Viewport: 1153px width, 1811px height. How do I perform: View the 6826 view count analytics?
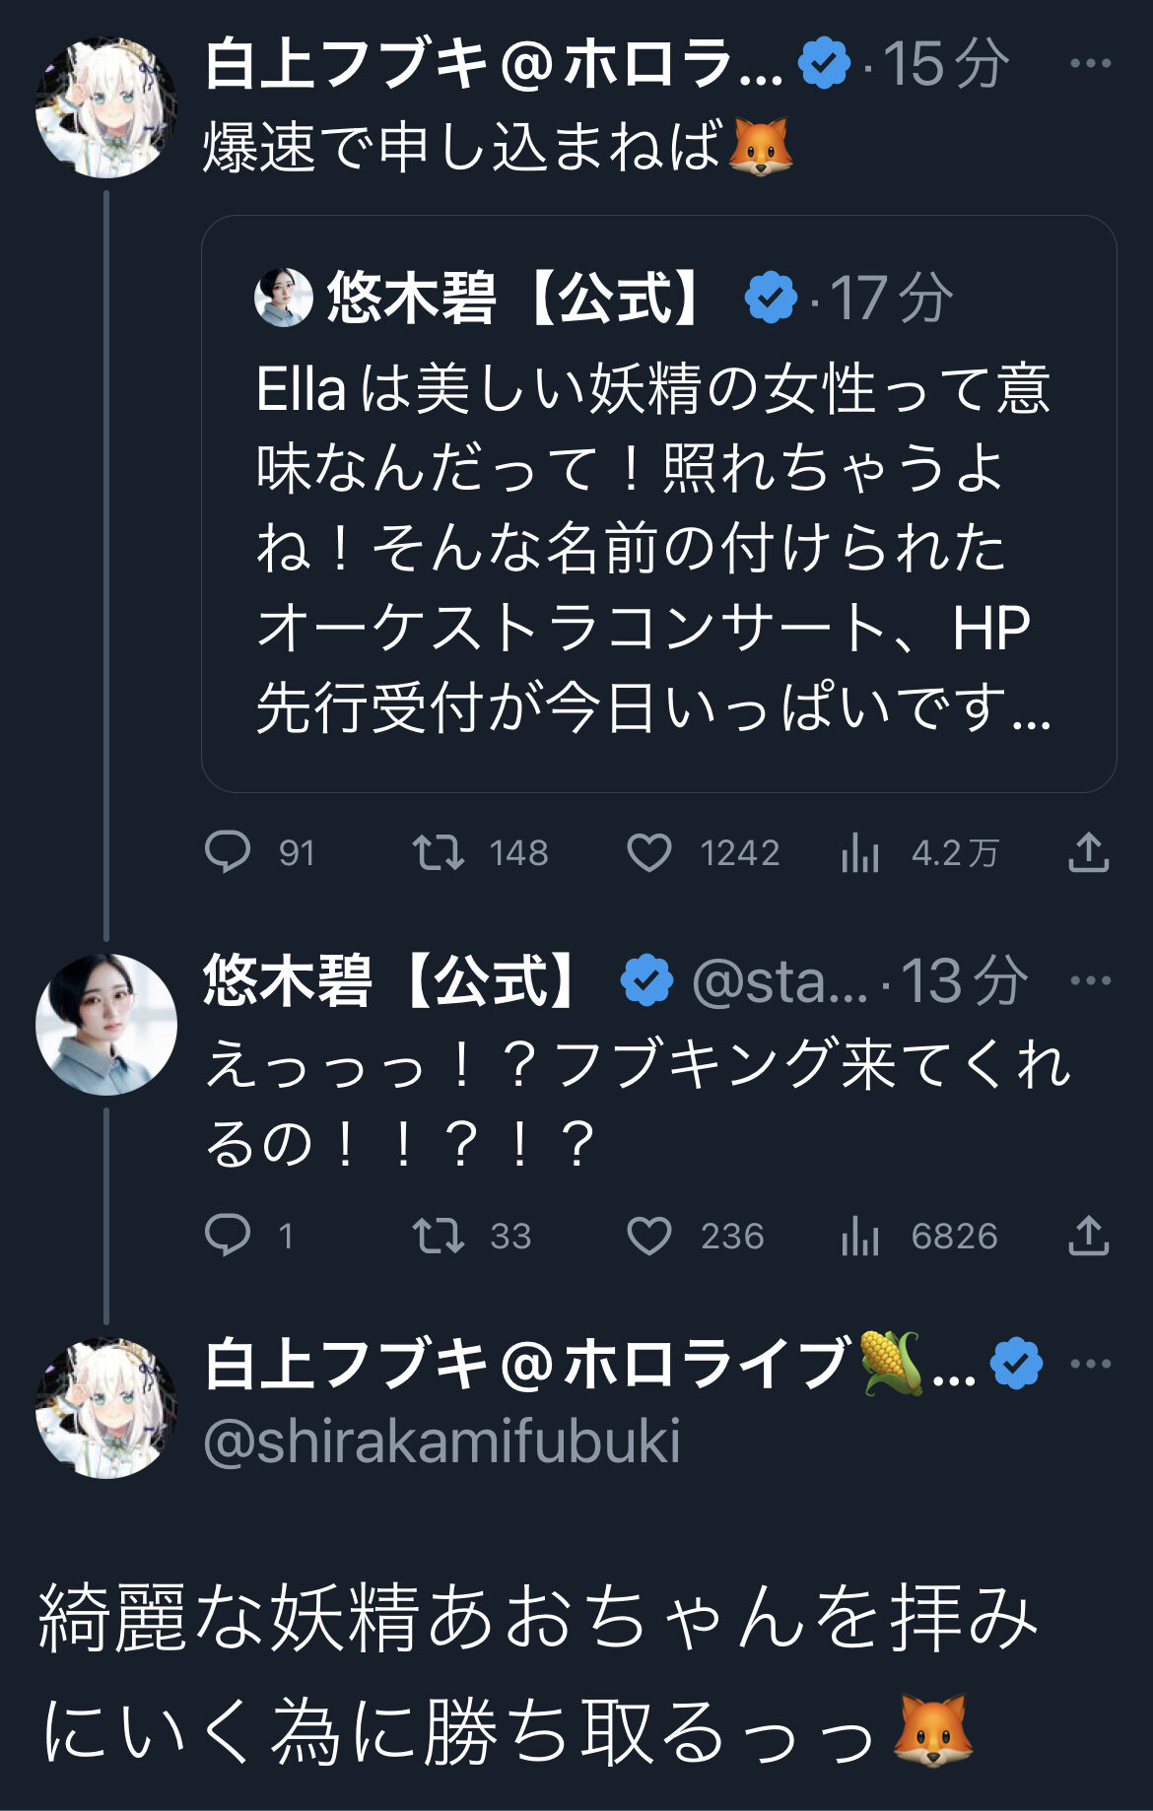860,1237
